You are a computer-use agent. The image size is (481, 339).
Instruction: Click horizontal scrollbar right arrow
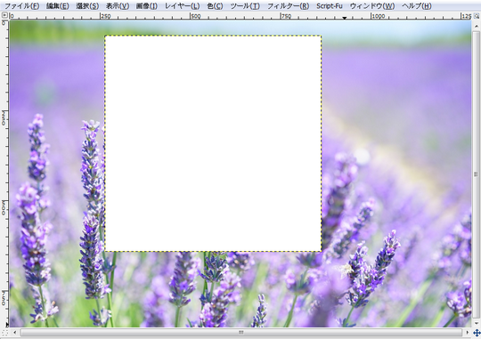[468, 332]
